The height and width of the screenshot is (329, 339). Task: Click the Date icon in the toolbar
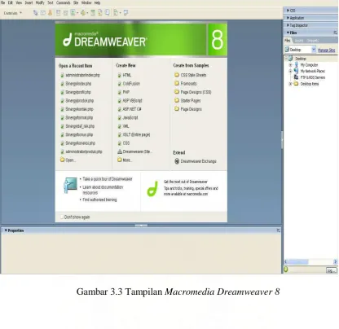pyautogui.click(x=93, y=13)
